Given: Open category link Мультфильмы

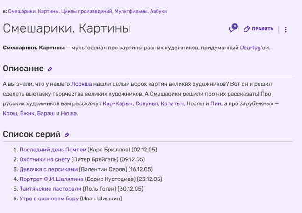Looking at the screenshot, I should pyautogui.click(x=131, y=11).
